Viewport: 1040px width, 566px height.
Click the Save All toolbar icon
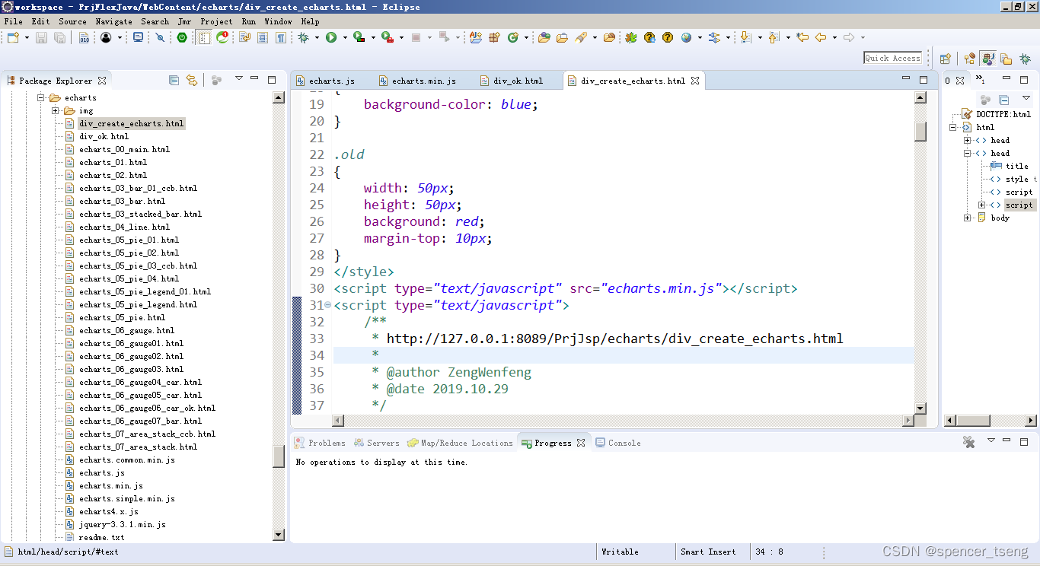[59, 37]
